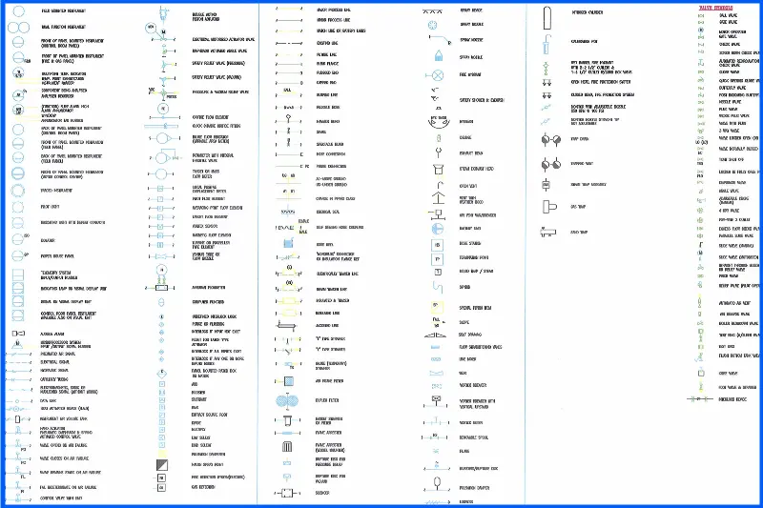Image resolution: width=763 pixels, height=508 pixels.
Task: Select the pressure & vacuum relief valve symbol
Action: (163, 92)
